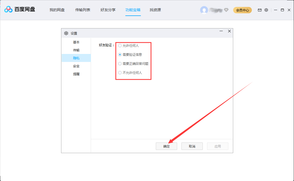The image size is (294, 181).
Task: Open messages via the envelope icon
Action: tap(259, 10)
